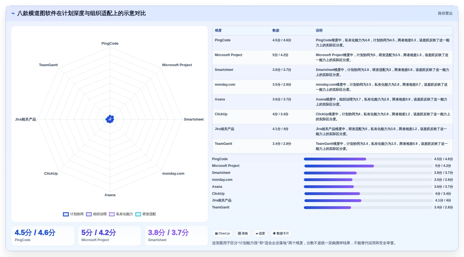The width and height of the screenshot is (464, 257).
Task: Click the 数据卡片 tag
Action: (x=281, y=234)
